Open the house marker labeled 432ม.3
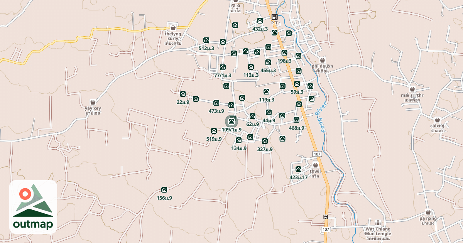Viewport: 463px width, 243px height. point(260,21)
